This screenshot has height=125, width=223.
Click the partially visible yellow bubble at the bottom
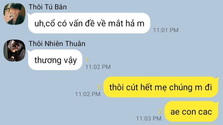click(x=191, y=125)
